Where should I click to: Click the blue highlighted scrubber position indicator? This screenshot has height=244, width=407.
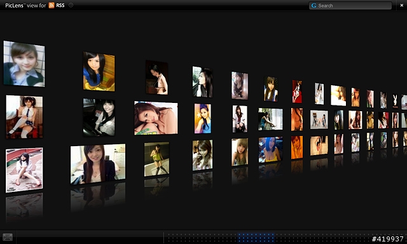pyautogui.click(x=256, y=237)
